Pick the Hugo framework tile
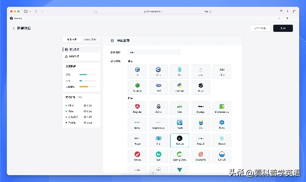The height and width of the screenshot is (182, 306). (137, 140)
